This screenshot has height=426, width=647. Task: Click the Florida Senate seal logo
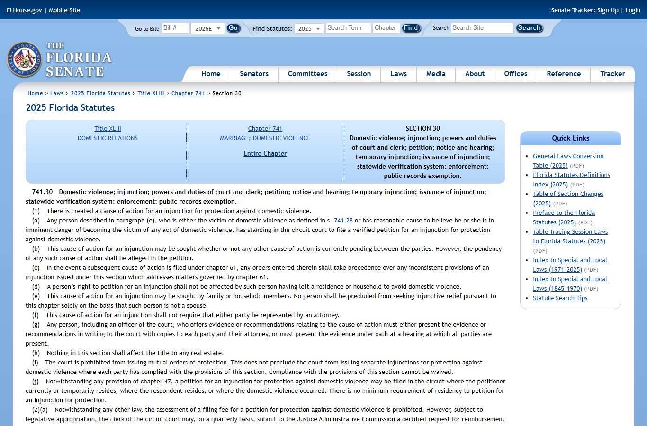[x=25, y=60]
